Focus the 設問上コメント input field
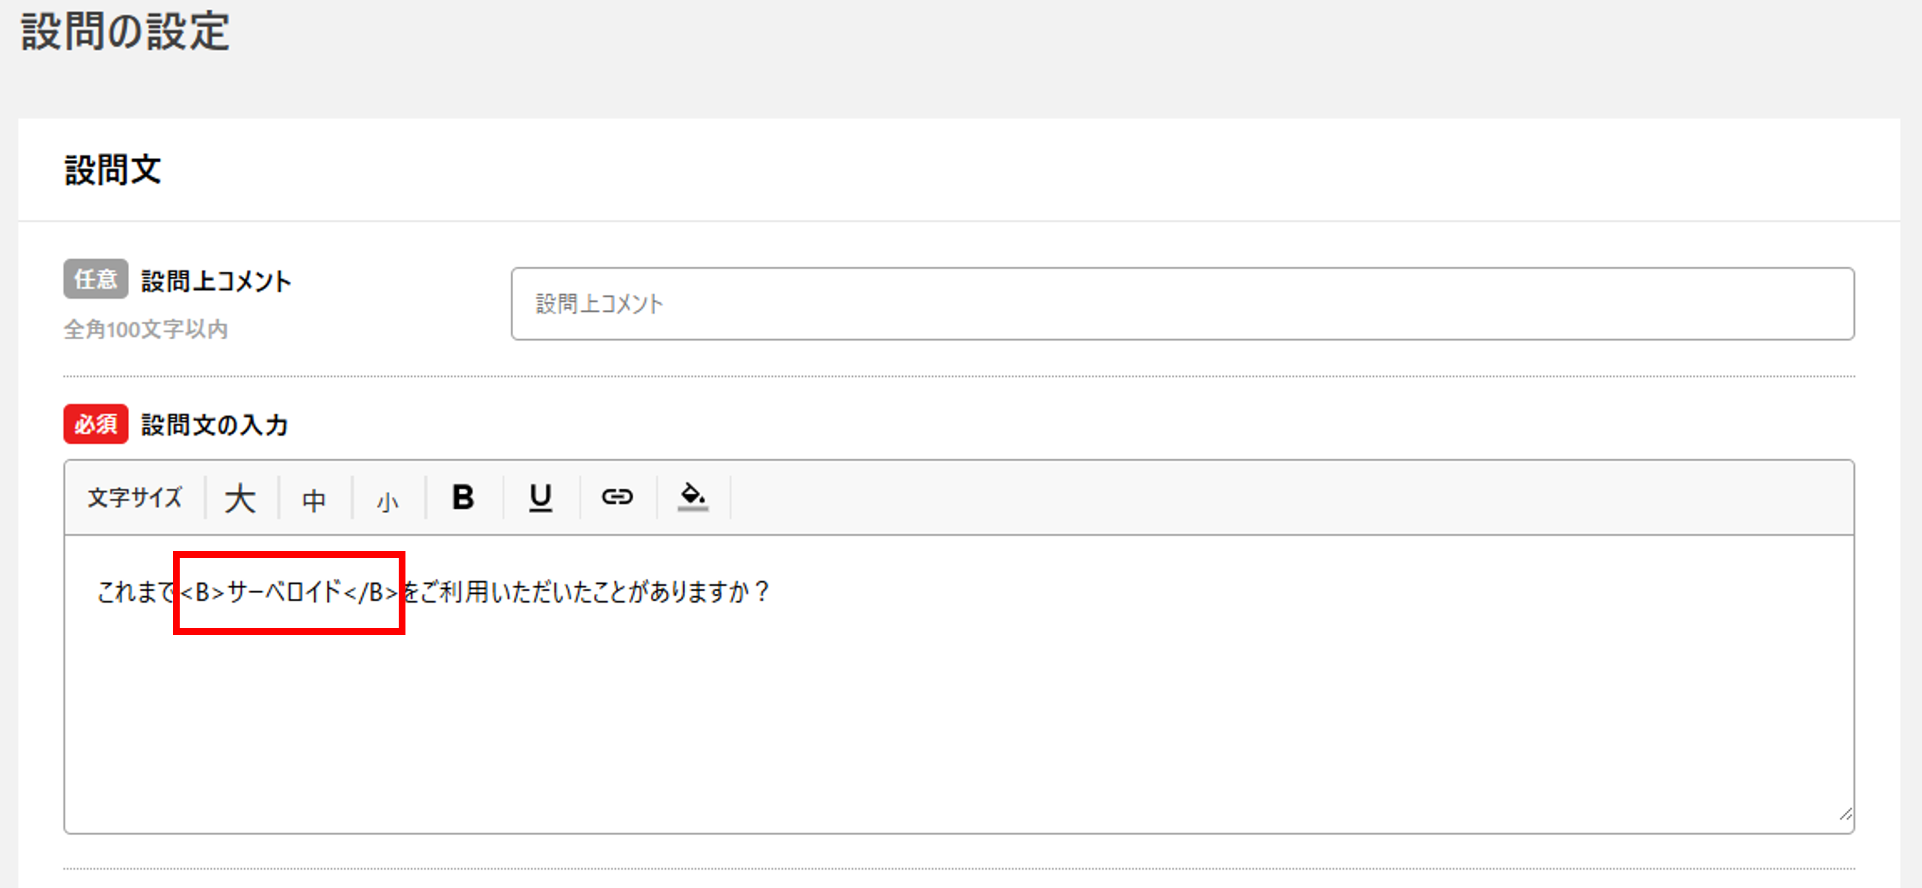 [1182, 304]
